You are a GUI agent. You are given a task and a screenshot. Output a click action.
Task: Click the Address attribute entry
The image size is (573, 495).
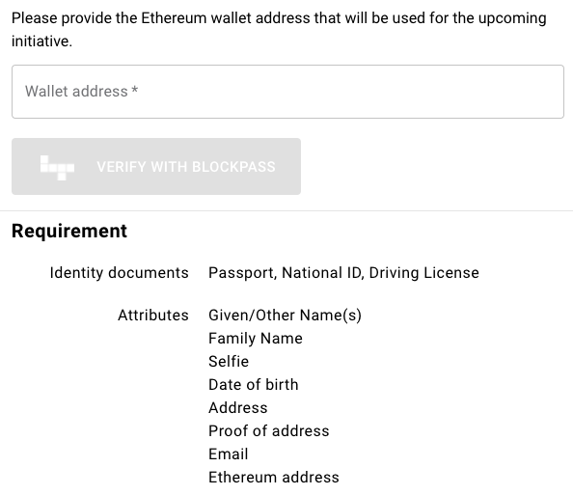(238, 408)
